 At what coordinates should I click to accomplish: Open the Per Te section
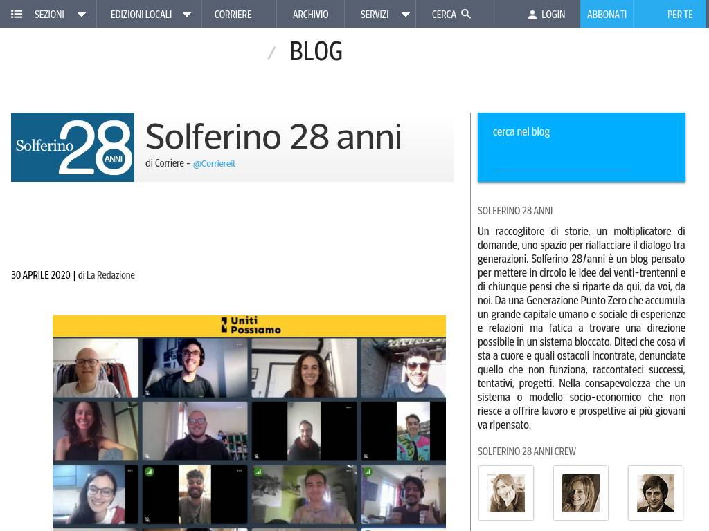[x=679, y=14]
